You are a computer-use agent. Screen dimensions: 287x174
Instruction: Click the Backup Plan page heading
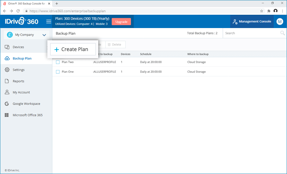[x=66, y=33]
